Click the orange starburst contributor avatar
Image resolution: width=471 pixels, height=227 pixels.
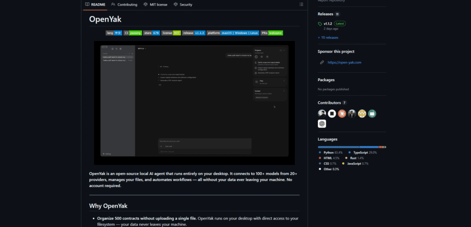342,113
